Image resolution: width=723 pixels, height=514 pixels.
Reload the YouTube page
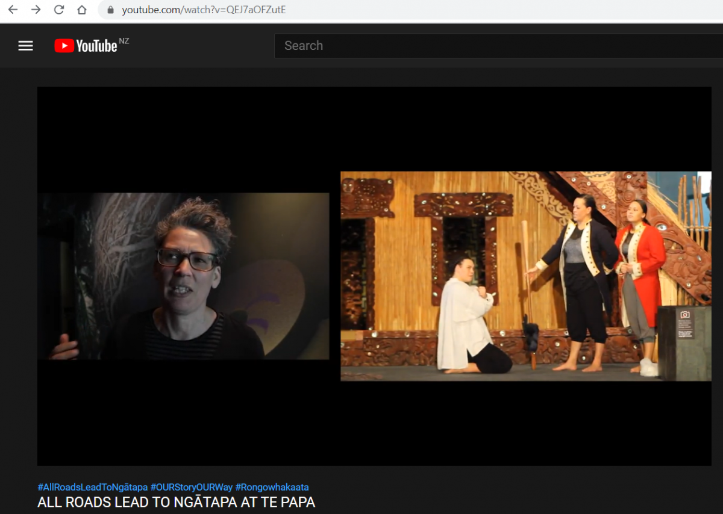pyautogui.click(x=58, y=10)
